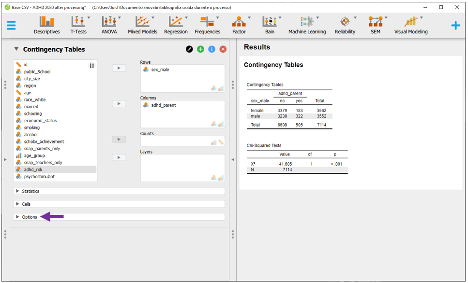Open the ANOVA module menu
The height and width of the screenshot is (283, 468).
tap(109, 25)
